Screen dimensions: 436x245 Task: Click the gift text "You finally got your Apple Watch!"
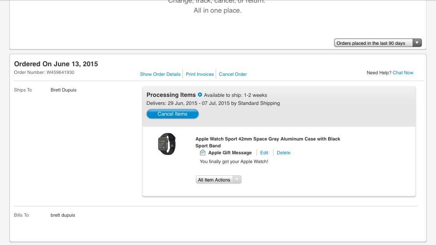coord(234,162)
